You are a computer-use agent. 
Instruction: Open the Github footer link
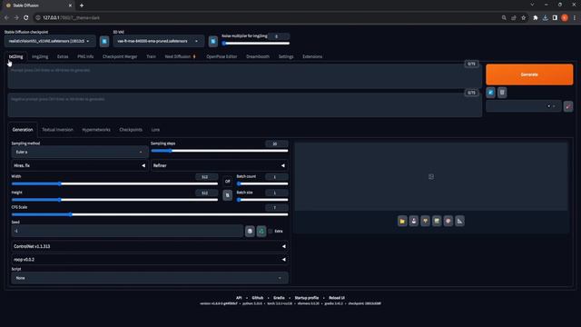click(258, 298)
